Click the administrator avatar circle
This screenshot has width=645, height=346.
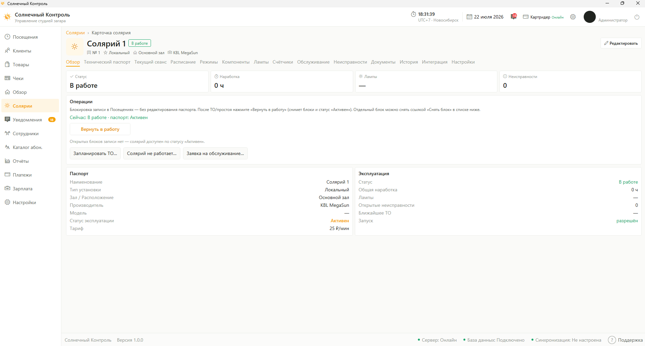590,17
